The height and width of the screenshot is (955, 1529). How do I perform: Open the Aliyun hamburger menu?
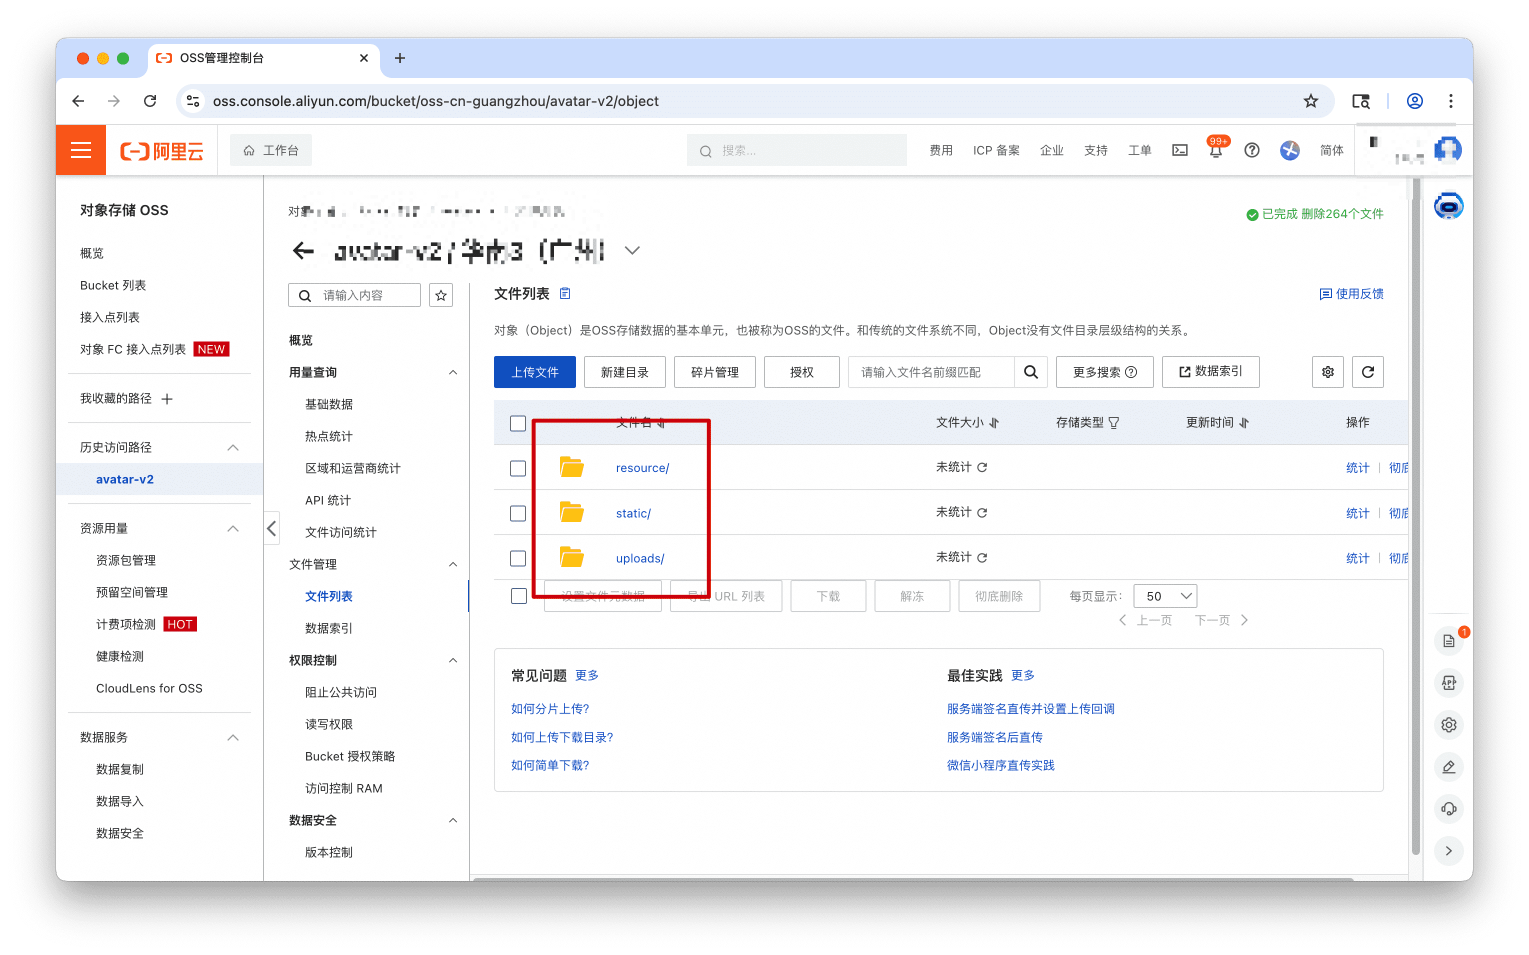click(81, 150)
